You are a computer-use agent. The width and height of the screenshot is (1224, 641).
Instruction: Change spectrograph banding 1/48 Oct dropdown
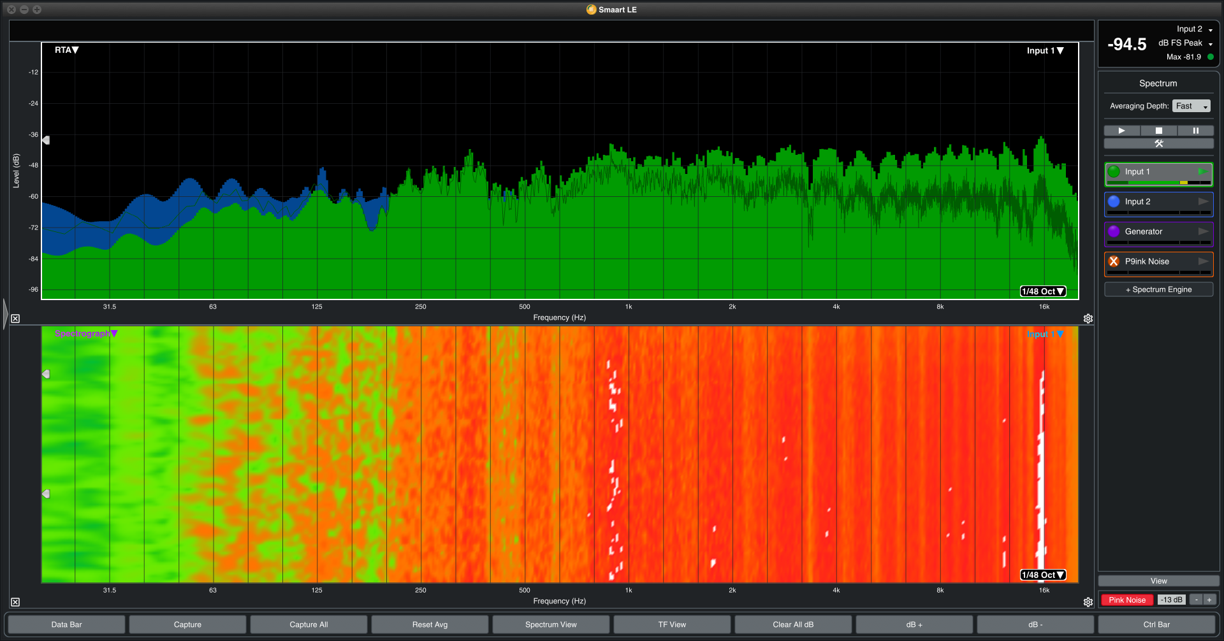click(x=1043, y=575)
